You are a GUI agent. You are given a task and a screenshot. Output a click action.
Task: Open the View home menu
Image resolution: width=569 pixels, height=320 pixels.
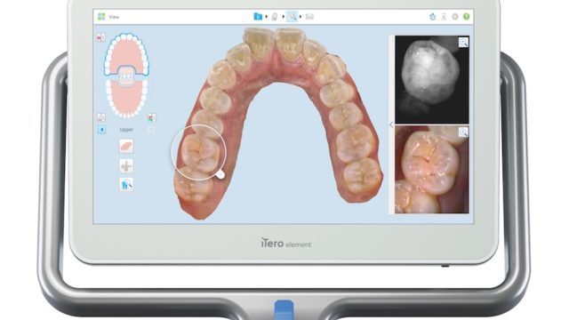click(108, 17)
